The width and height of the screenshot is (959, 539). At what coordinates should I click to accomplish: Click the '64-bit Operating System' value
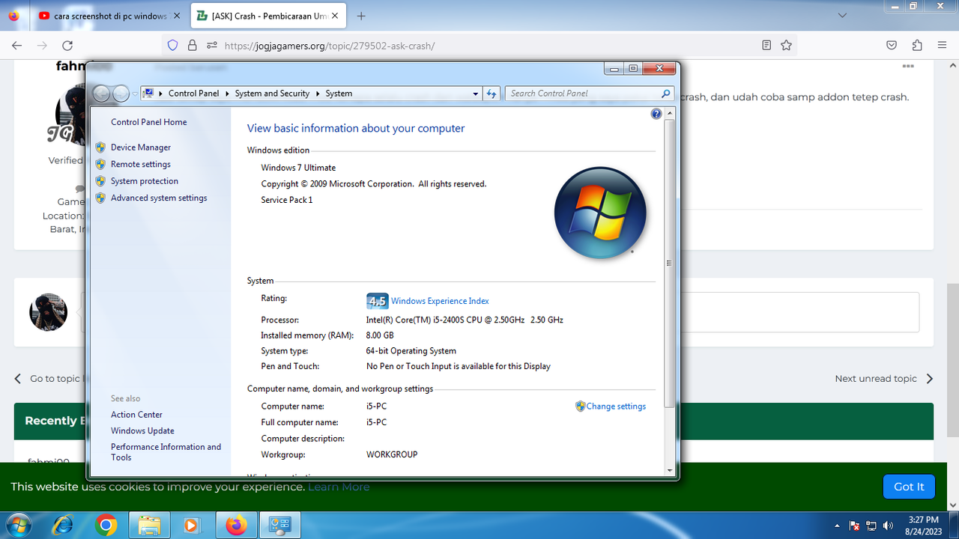coord(411,351)
